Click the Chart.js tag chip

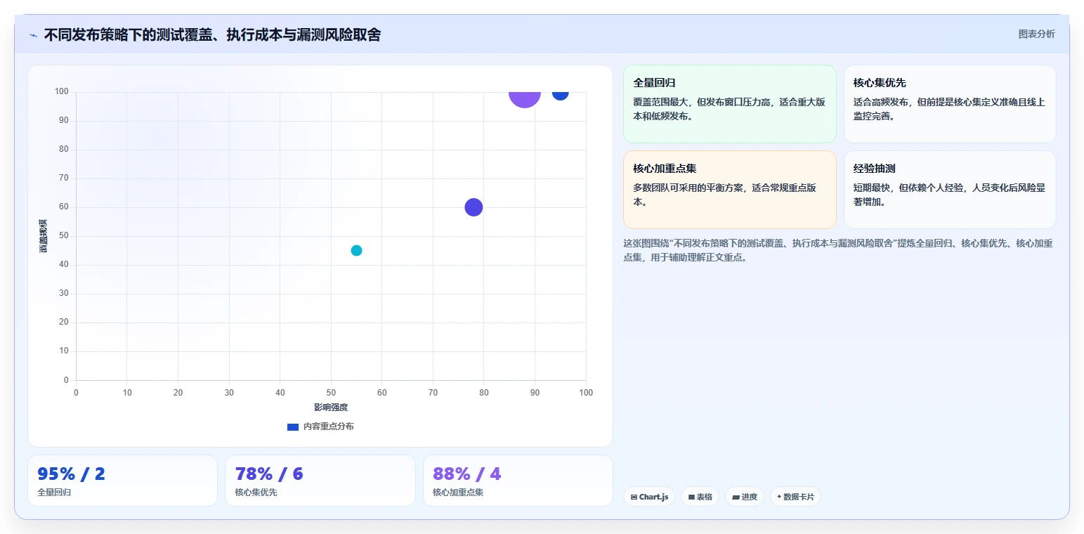[649, 497]
